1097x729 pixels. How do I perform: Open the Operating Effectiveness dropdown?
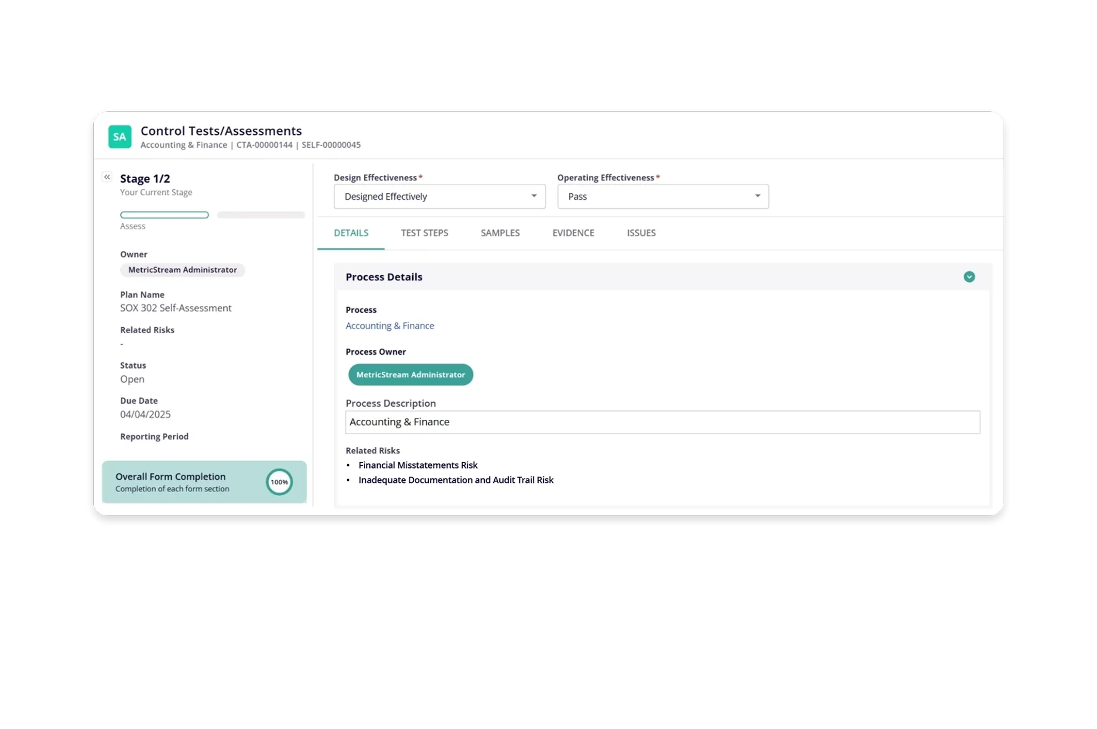click(663, 197)
